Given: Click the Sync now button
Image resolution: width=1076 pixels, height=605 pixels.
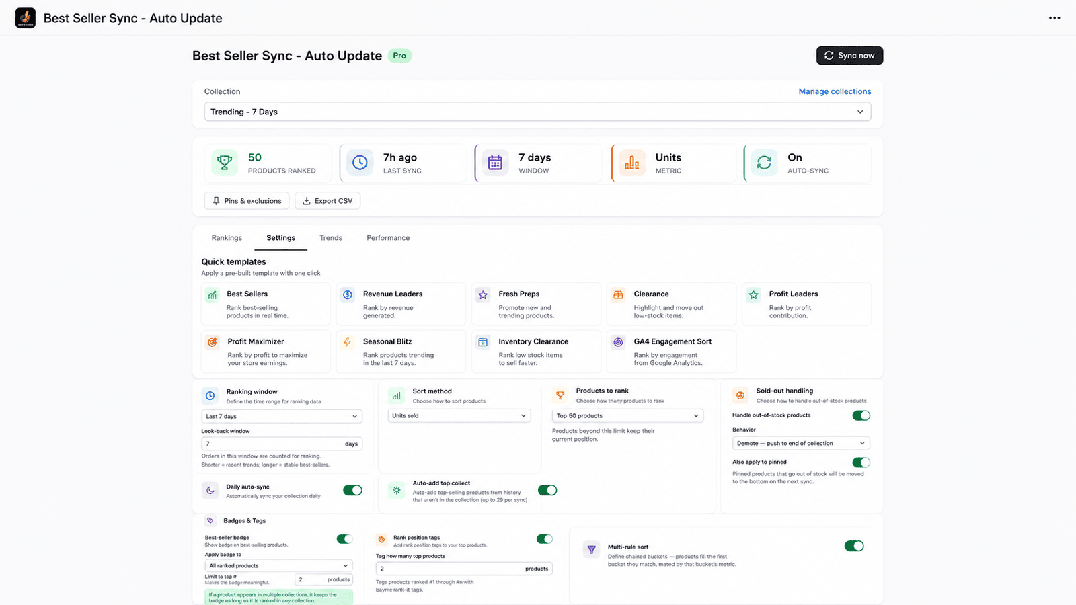Looking at the screenshot, I should [x=849, y=56].
